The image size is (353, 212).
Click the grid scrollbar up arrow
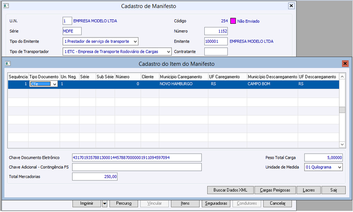point(342,77)
